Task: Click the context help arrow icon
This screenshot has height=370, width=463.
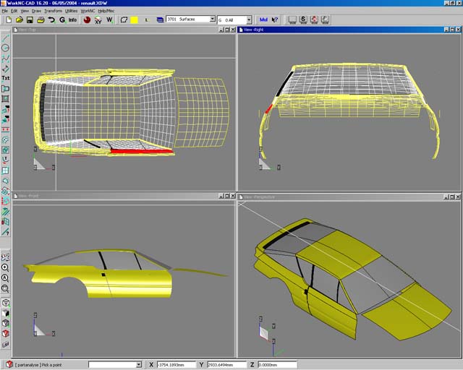Action: pyautogui.click(x=275, y=20)
